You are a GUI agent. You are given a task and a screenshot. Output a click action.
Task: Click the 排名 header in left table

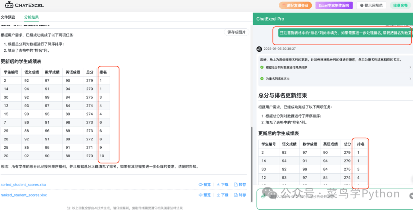(x=103, y=72)
